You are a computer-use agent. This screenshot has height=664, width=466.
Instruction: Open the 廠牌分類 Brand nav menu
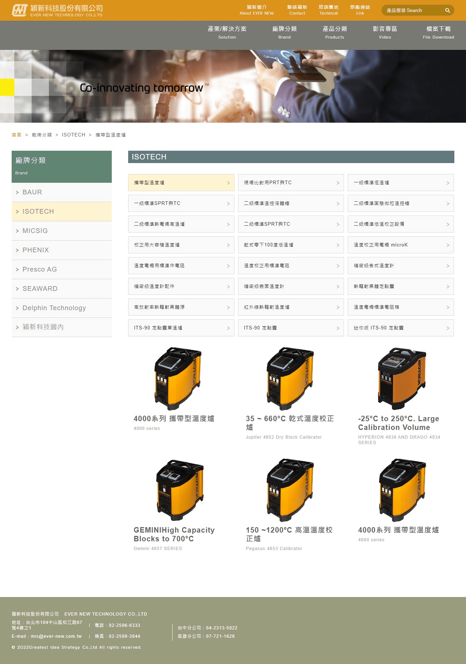pos(284,32)
